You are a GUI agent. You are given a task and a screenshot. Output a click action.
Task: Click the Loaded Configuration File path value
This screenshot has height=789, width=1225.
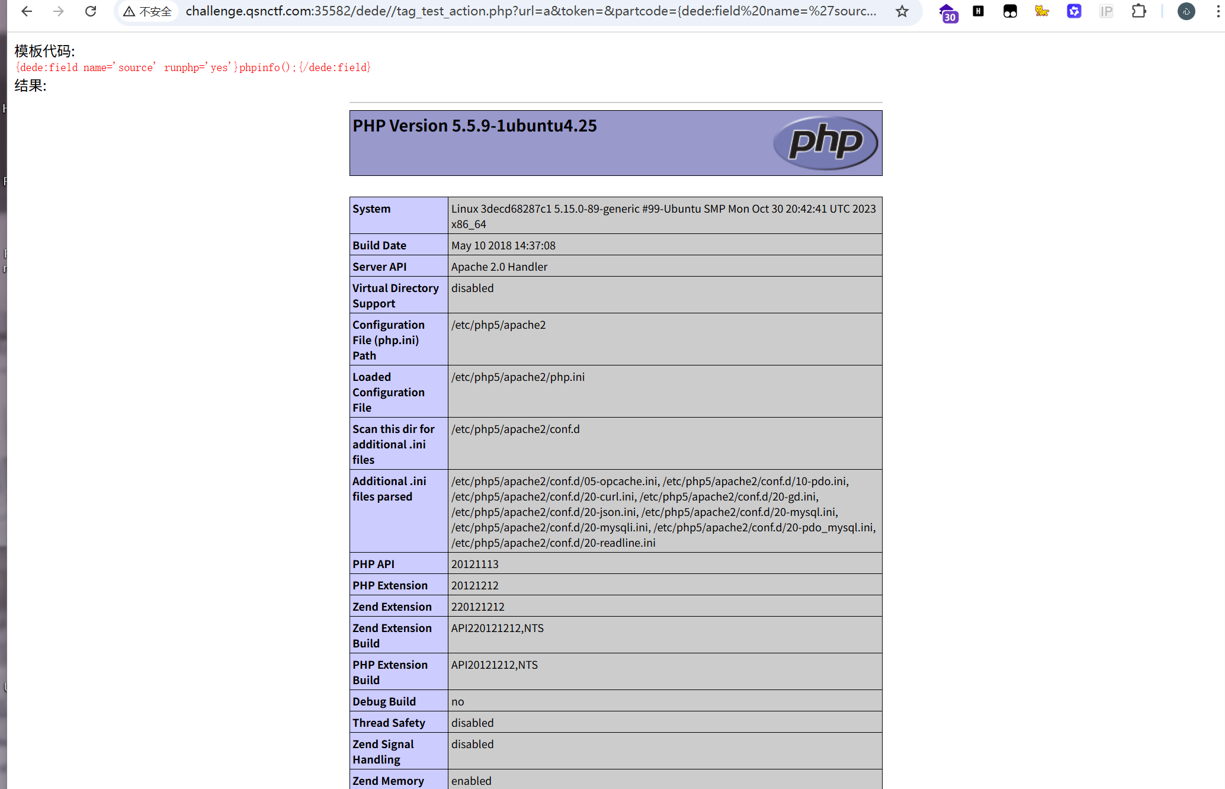(518, 377)
